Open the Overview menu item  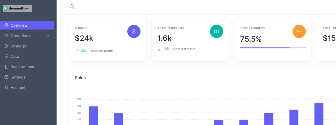click(27, 25)
